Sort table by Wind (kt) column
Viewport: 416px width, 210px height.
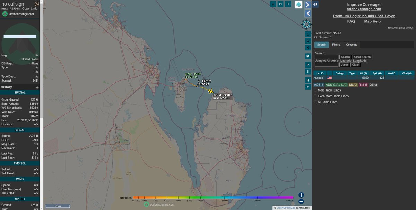407,73
